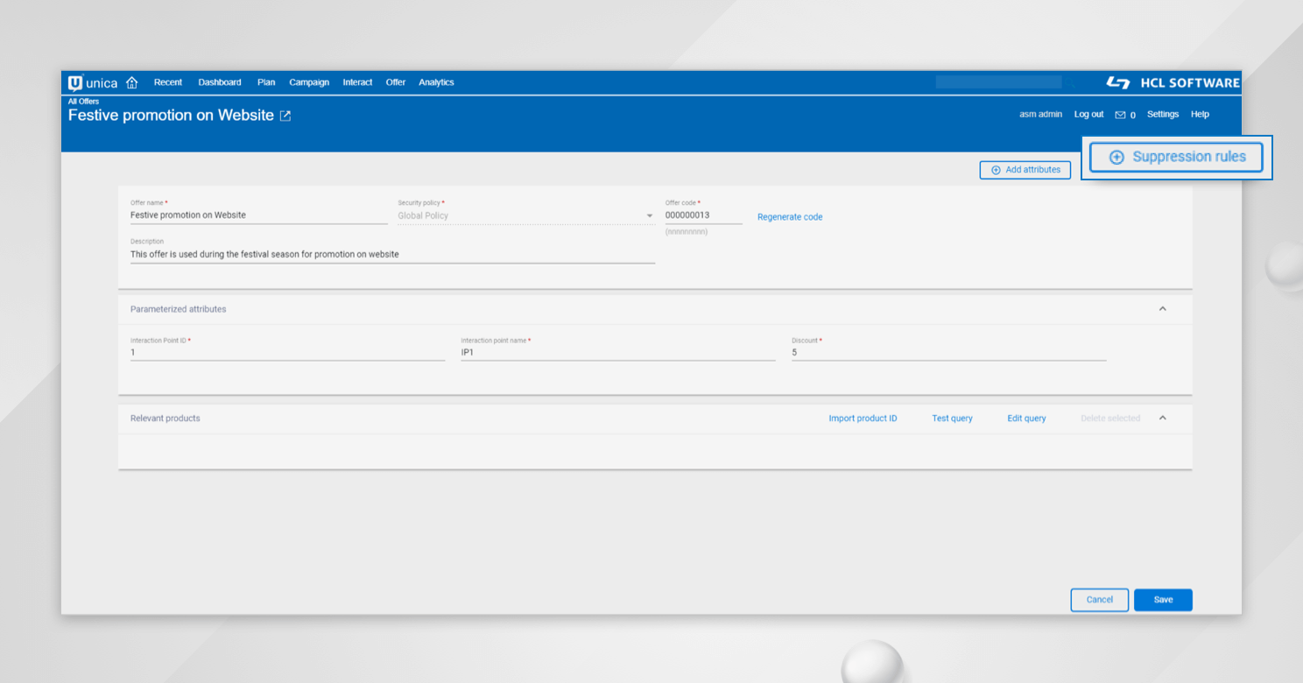Screen dimensions: 1303x683
Task: Open the Campaign menu
Action: (x=308, y=81)
